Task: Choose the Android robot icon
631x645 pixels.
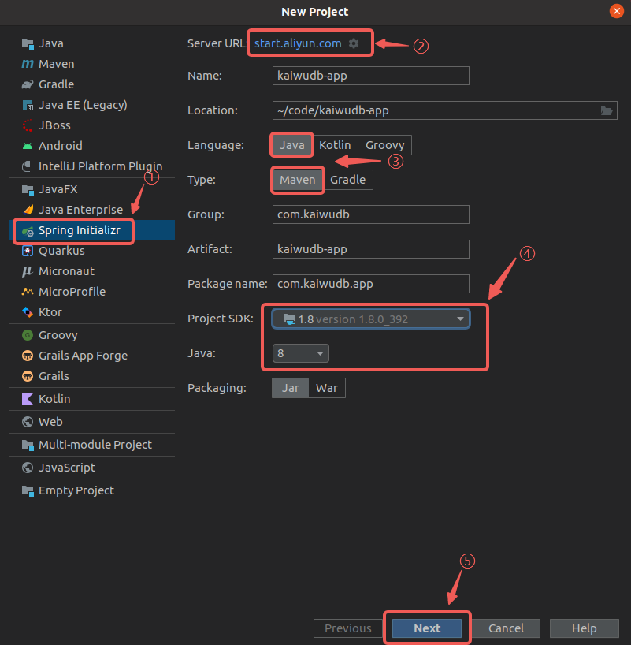Action: click(x=28, y=146)
